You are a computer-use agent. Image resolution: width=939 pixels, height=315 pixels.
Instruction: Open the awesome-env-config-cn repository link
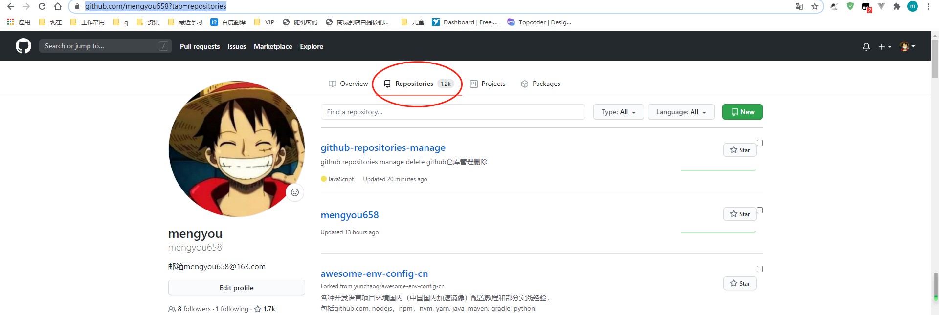[x=374, y=273]
